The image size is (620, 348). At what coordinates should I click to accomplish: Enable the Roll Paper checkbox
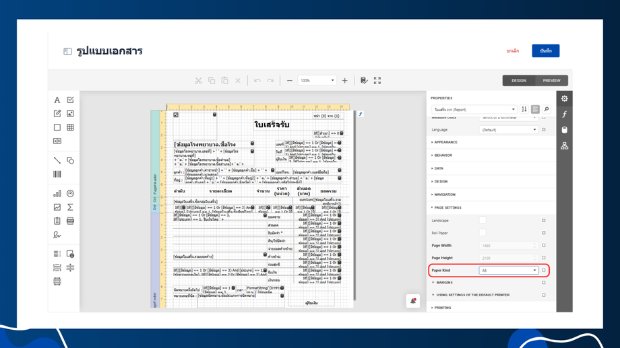[x=483, y=233]
